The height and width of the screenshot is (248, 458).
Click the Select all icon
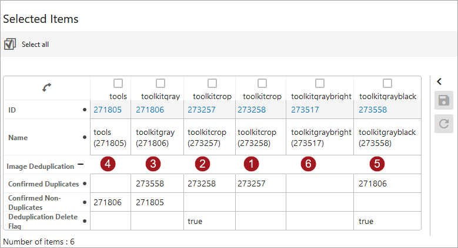pos(9,44)
